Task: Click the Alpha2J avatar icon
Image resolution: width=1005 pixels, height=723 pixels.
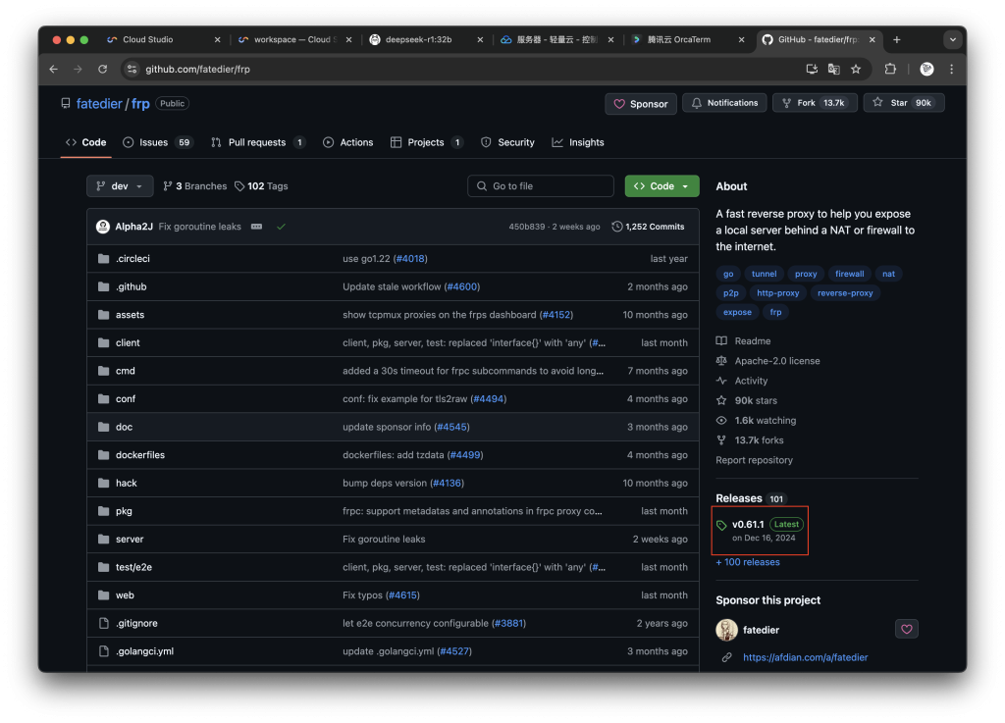Action: tap(102, 227)
